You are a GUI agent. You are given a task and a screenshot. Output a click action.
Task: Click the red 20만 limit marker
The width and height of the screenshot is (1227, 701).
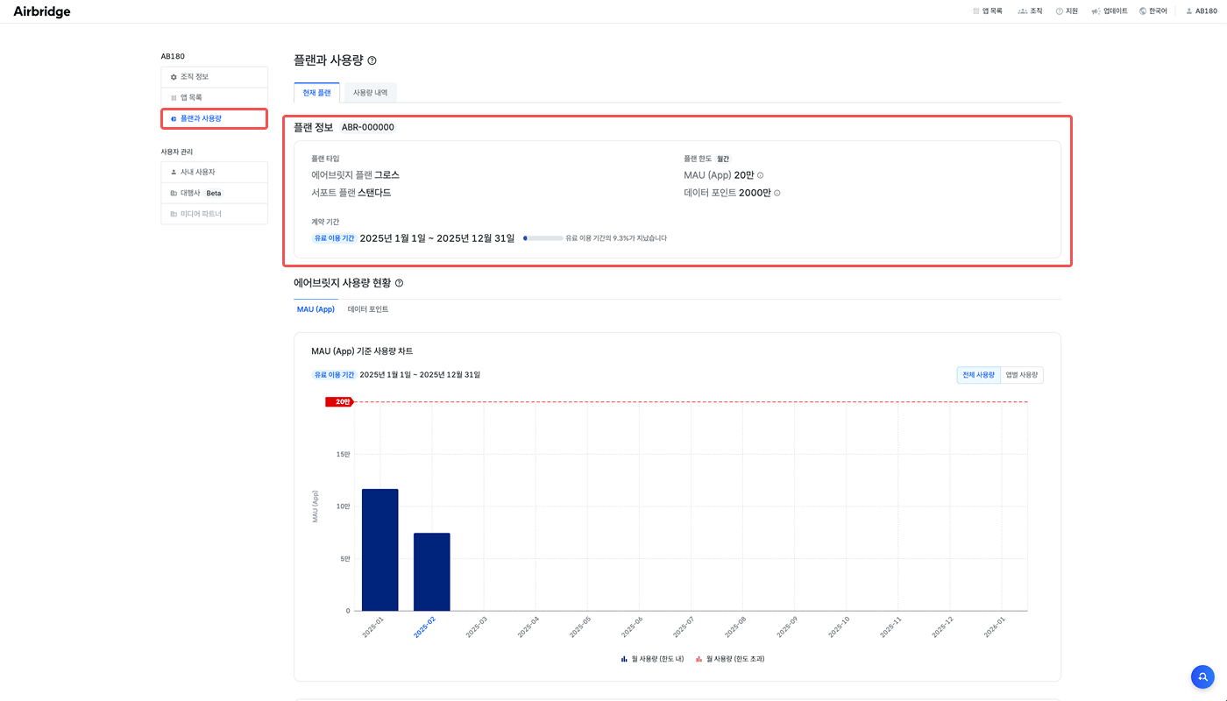tap(340, 402)
